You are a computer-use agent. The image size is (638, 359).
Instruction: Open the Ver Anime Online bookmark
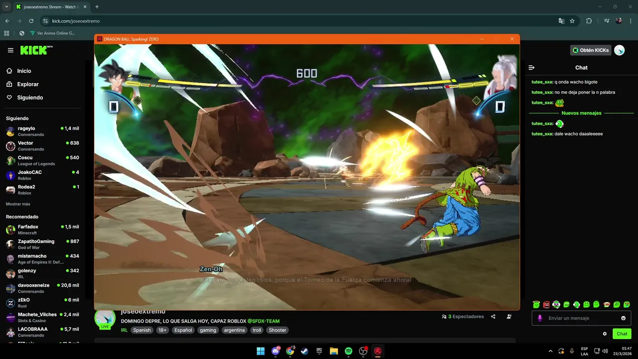click(52, 33)
